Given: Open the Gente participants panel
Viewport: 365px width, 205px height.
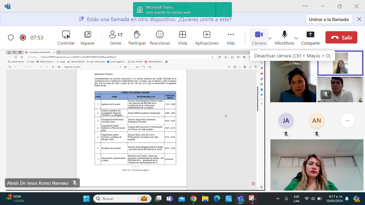Looking at the screenshot, I should click(116, 38).
